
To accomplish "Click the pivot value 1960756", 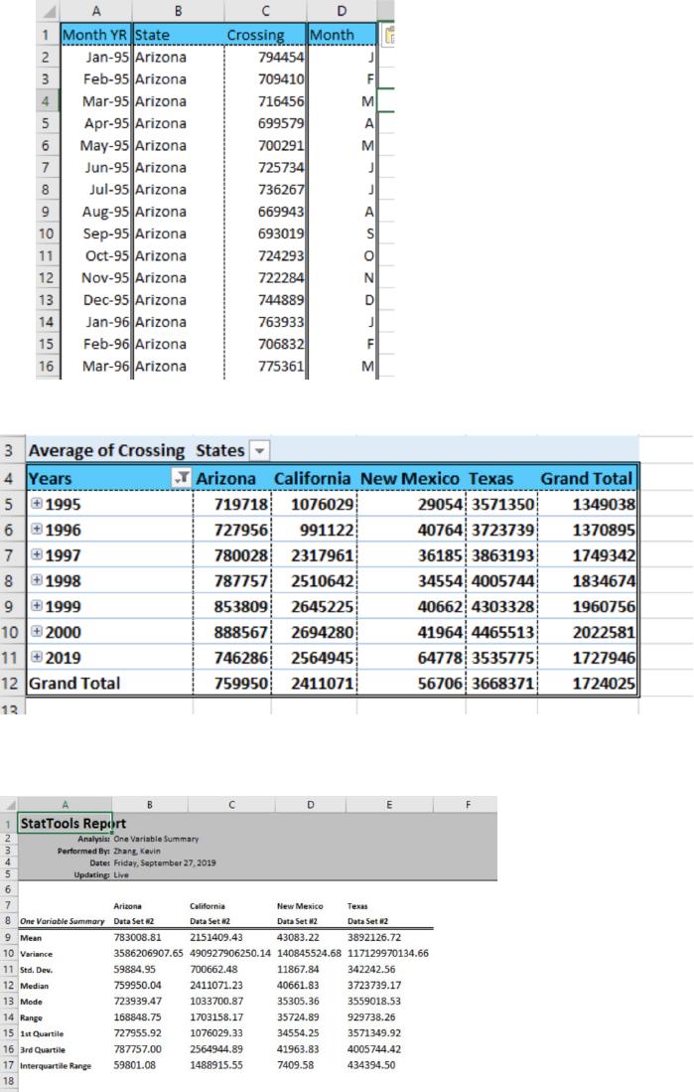I will tap(604, 606).
